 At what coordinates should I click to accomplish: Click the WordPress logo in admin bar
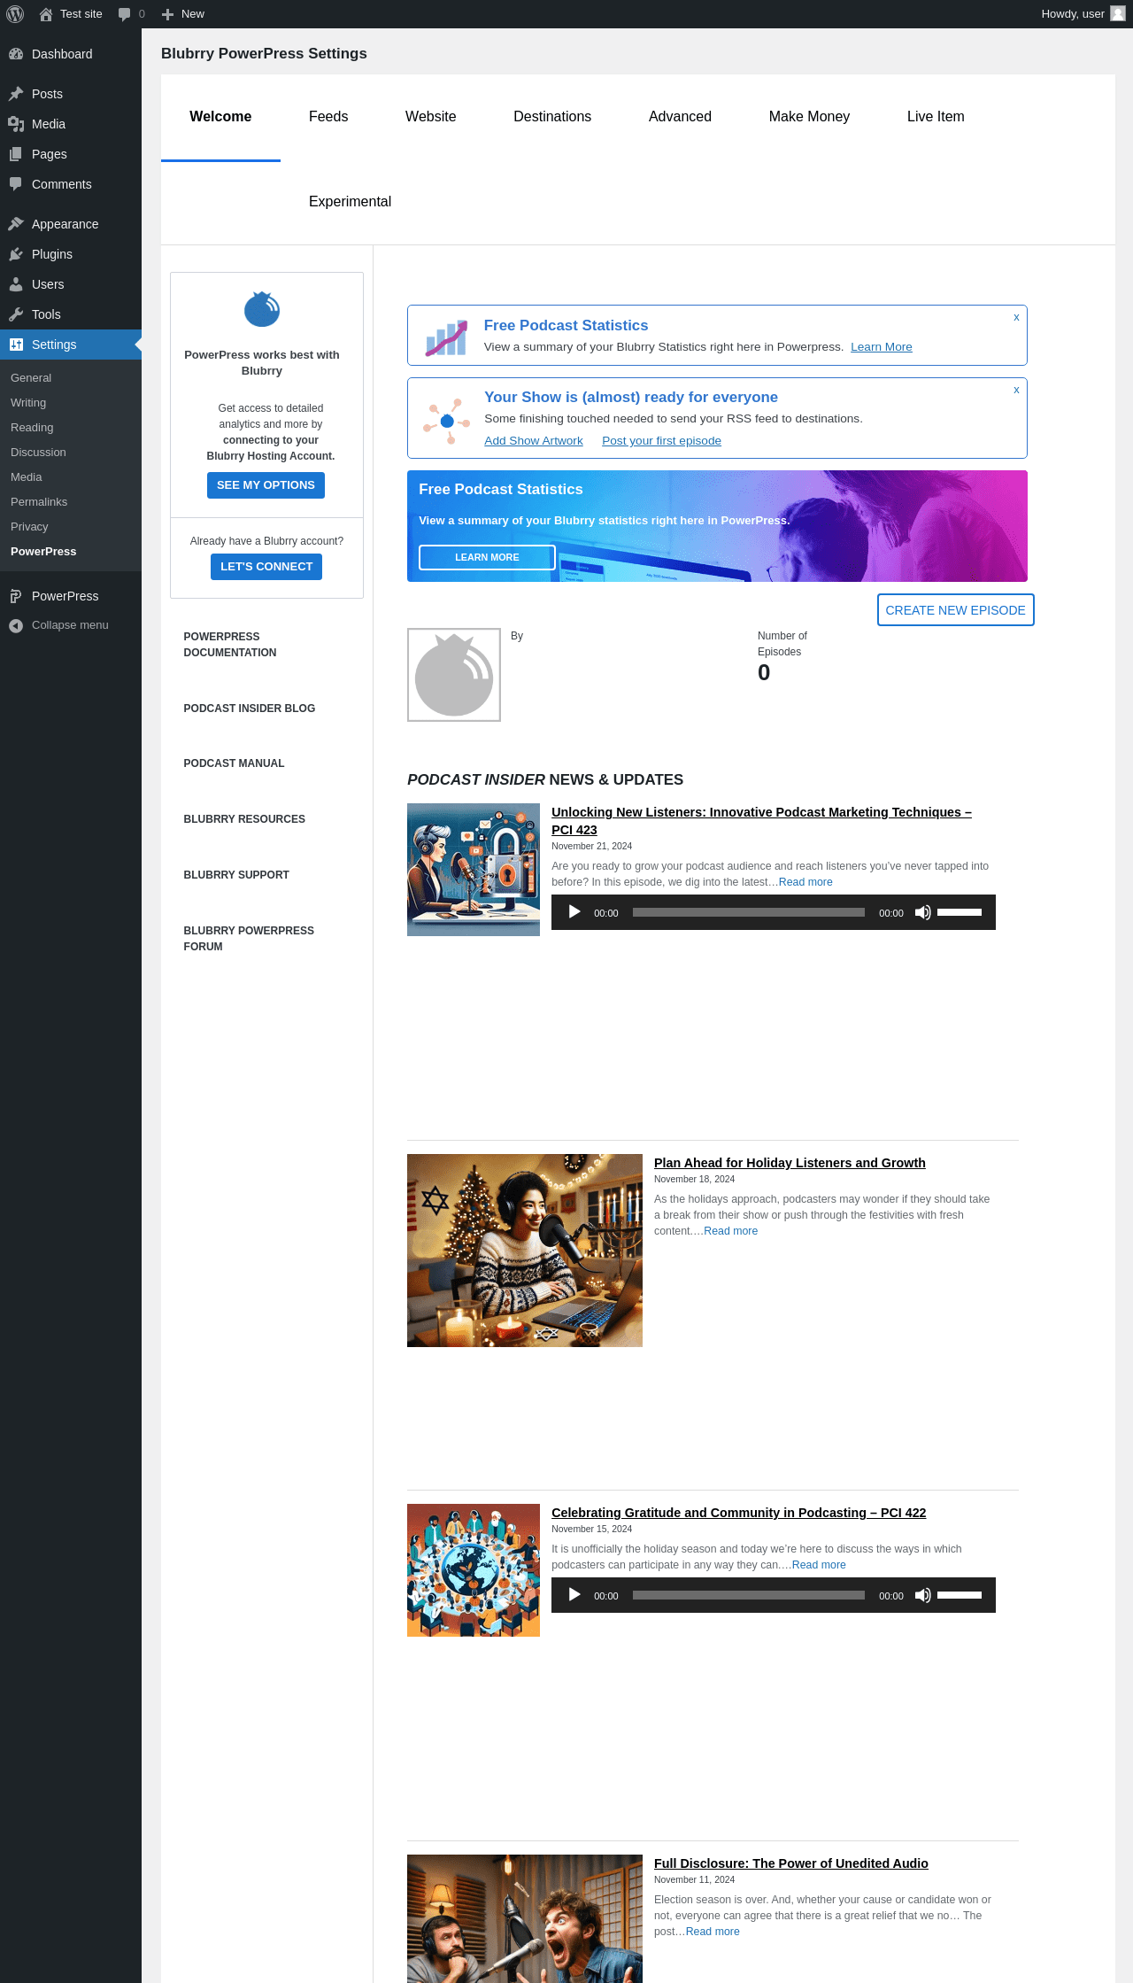(15, 14)
